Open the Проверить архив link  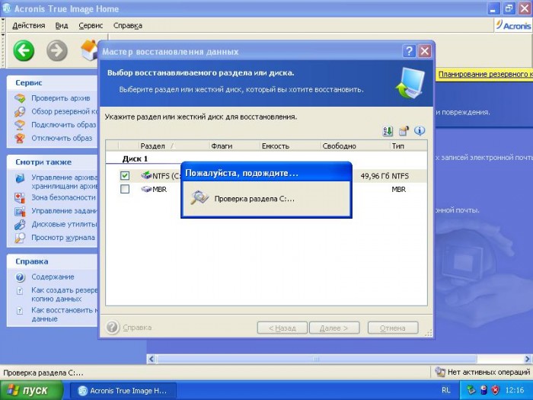click(61, 98)
